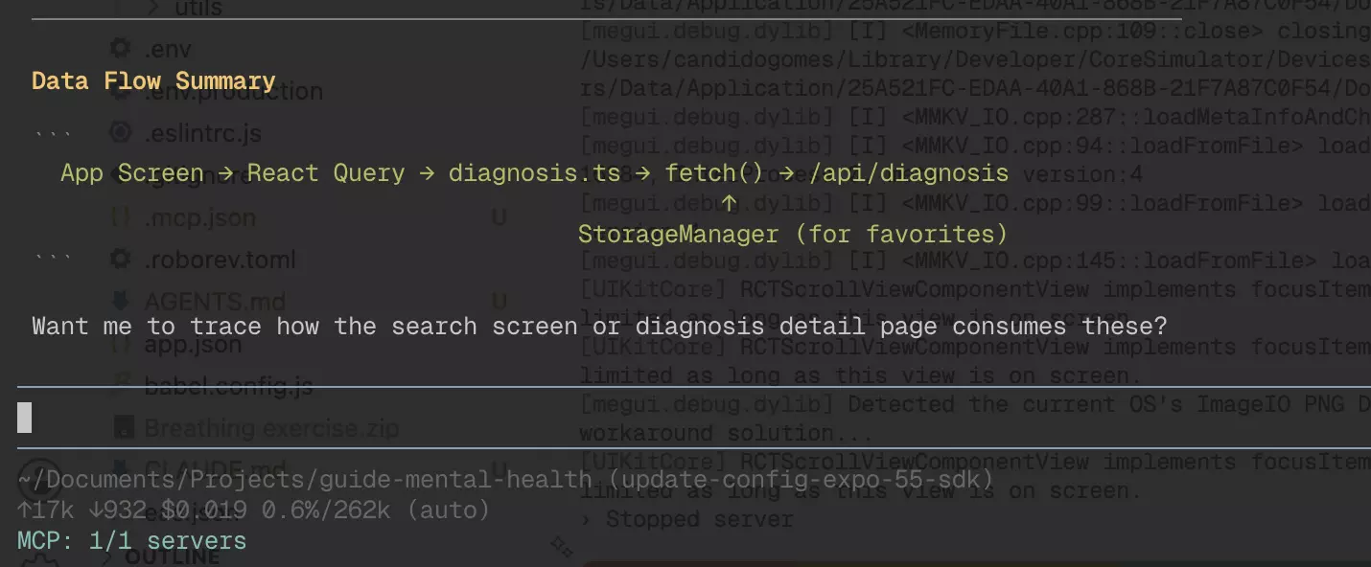Expand the utils folder chevron
The width and height of the screenshot is (1371, 567).
pos(153,8)
